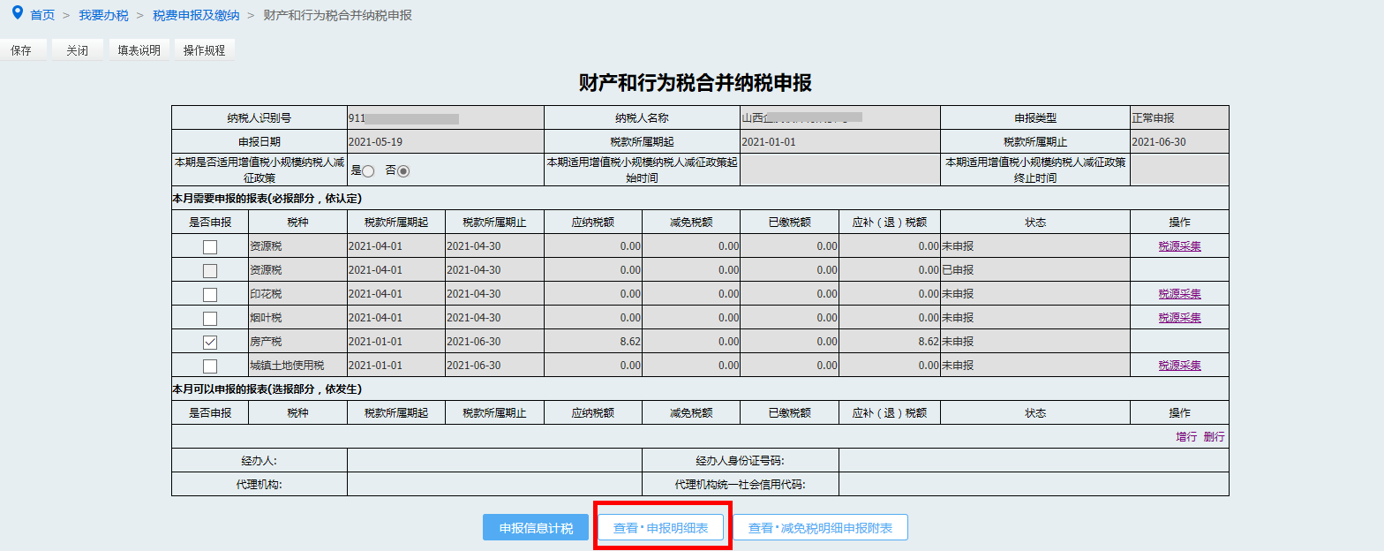Click the location pin icon beside 首页
1384x551 pixels.
[17, 14]
